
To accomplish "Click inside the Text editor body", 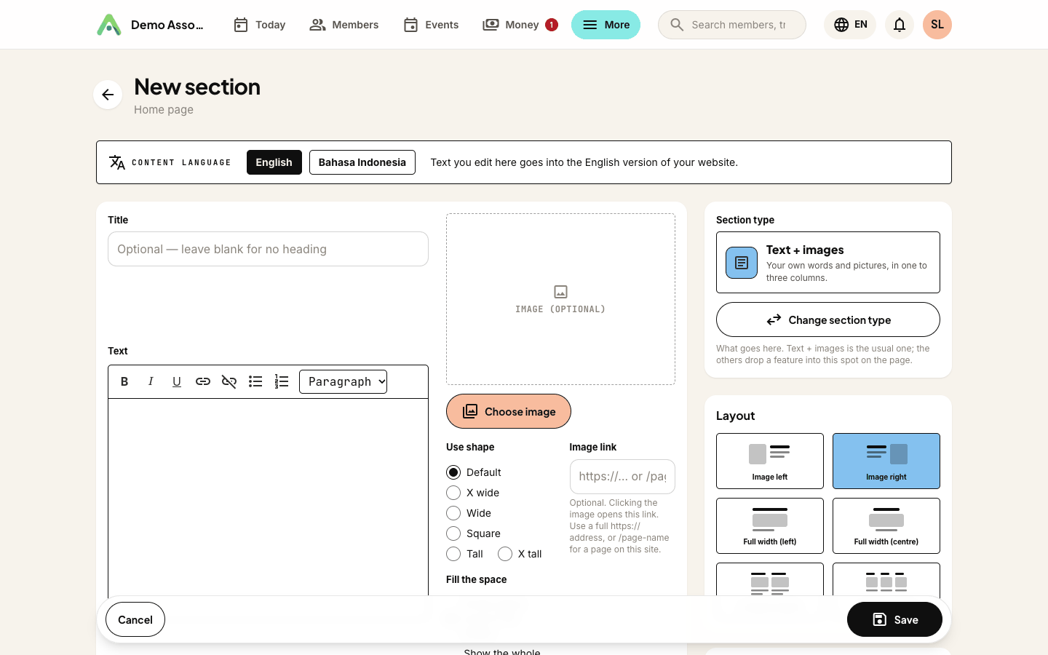I will coord(268,498).
